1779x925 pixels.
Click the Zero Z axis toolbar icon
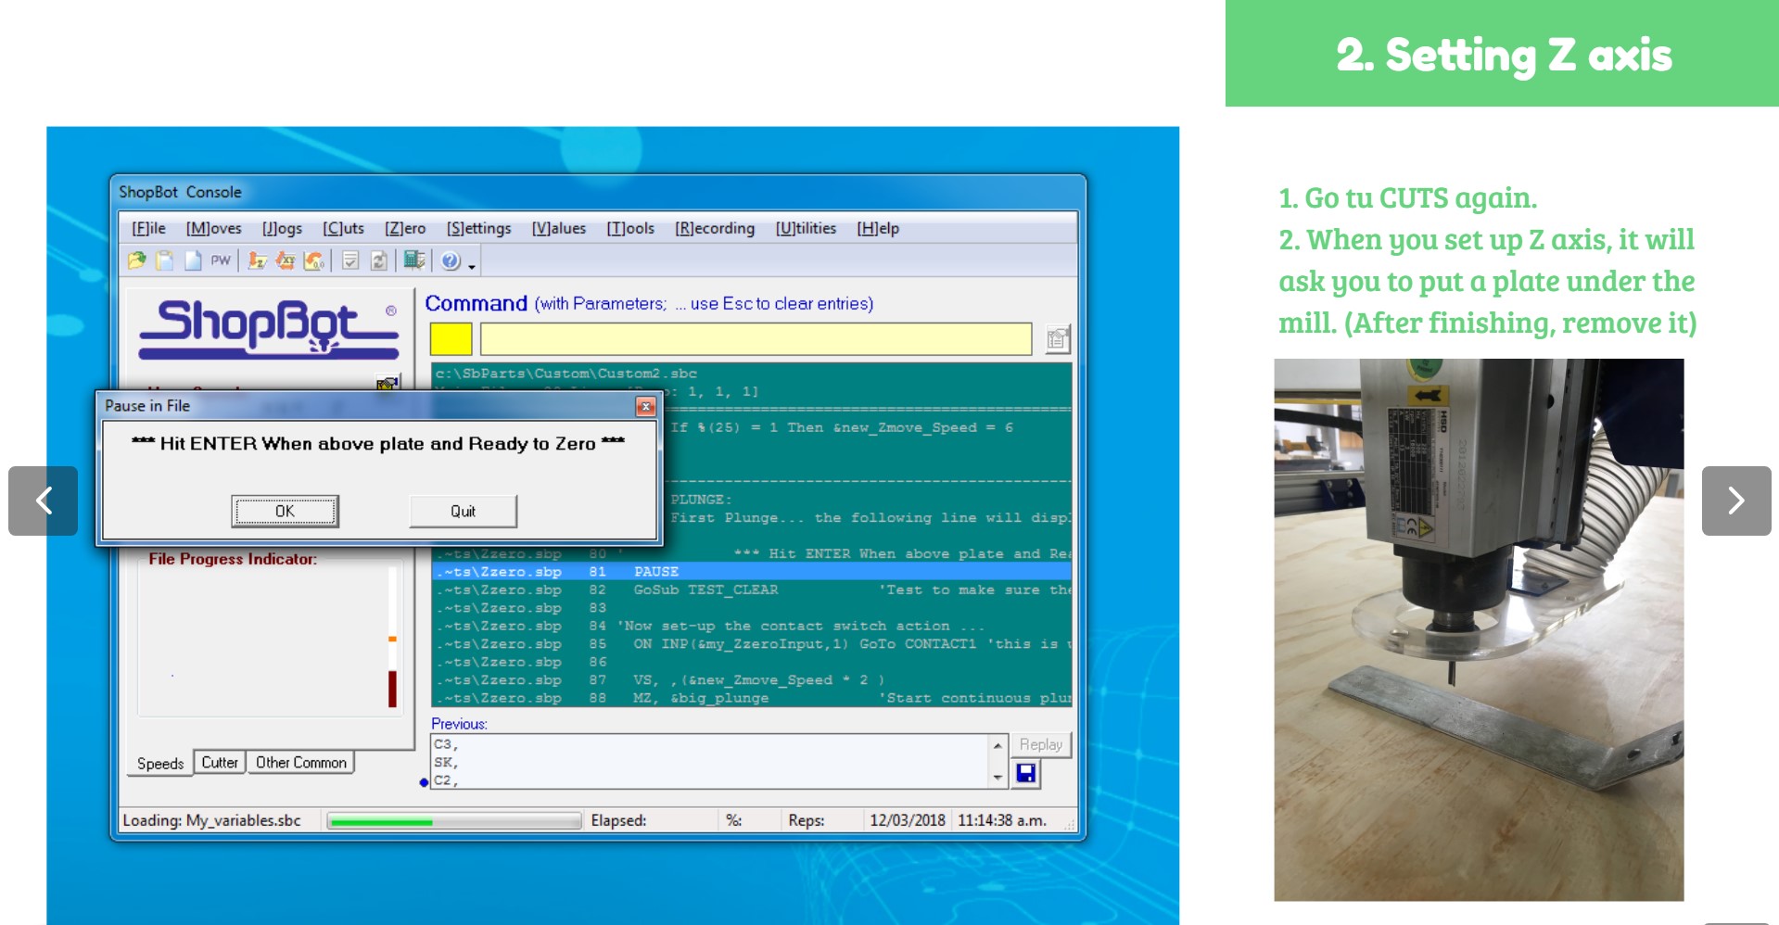pos(258,261)
